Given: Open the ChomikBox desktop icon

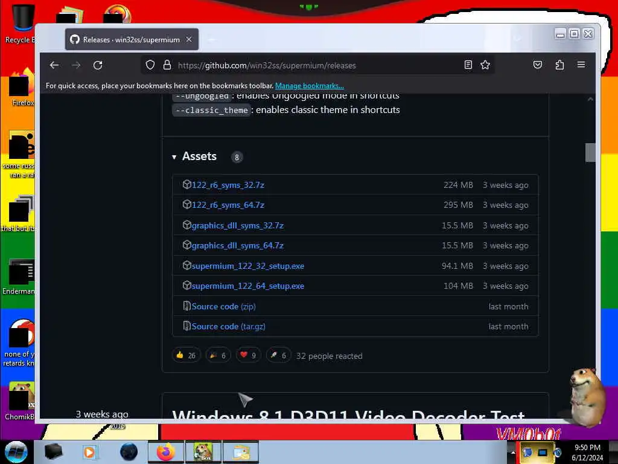Looking at the screenshot, I should pyautogui.click(x=20, y=401).
